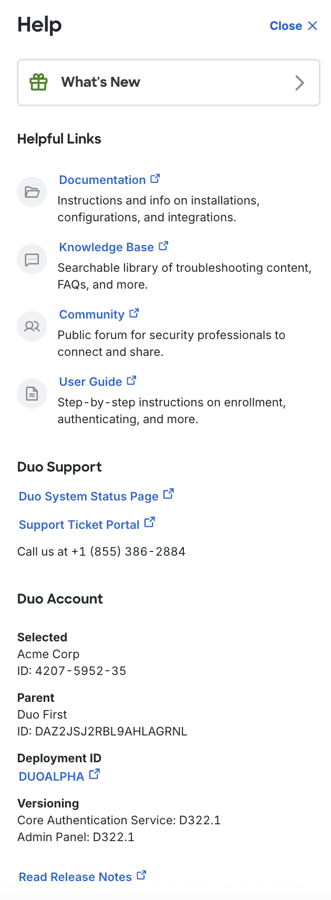The width and height of the screenshot is (331, 900).
Task: Open the Documentation link
Action: coord(101,179)
